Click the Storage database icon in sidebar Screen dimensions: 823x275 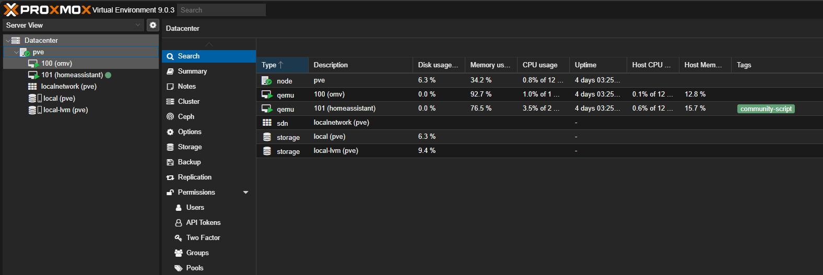170,147
